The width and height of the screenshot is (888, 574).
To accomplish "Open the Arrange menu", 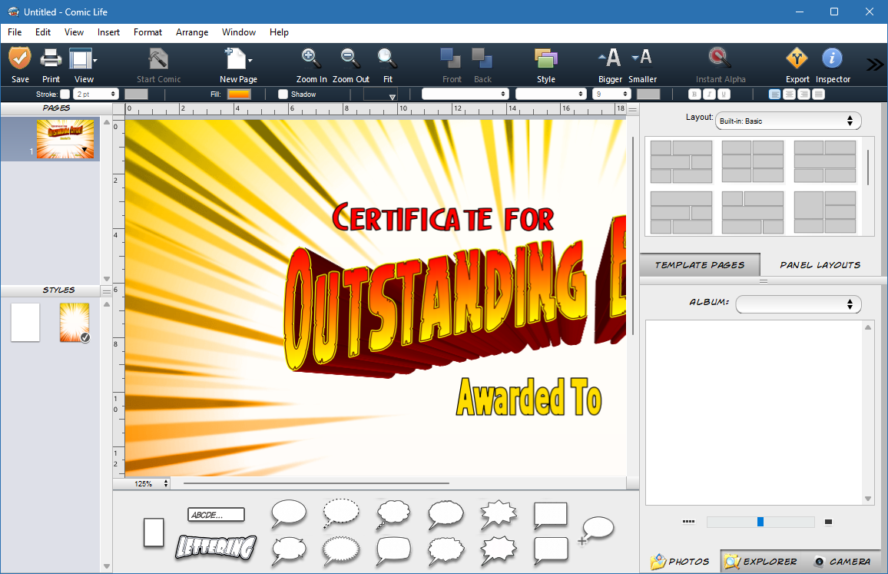I will pyautogui.click(x=192, y=32).
